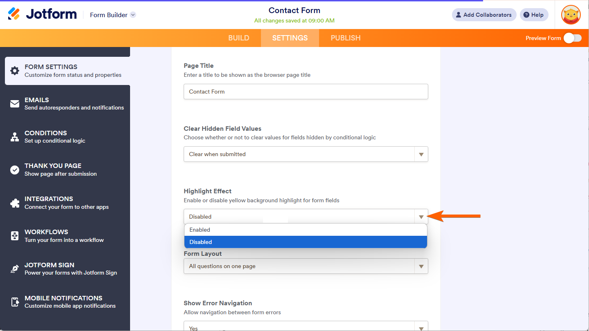Switch to the PUBLISH tab
Screen dimensions: 589x331
[x=346, y=38]
